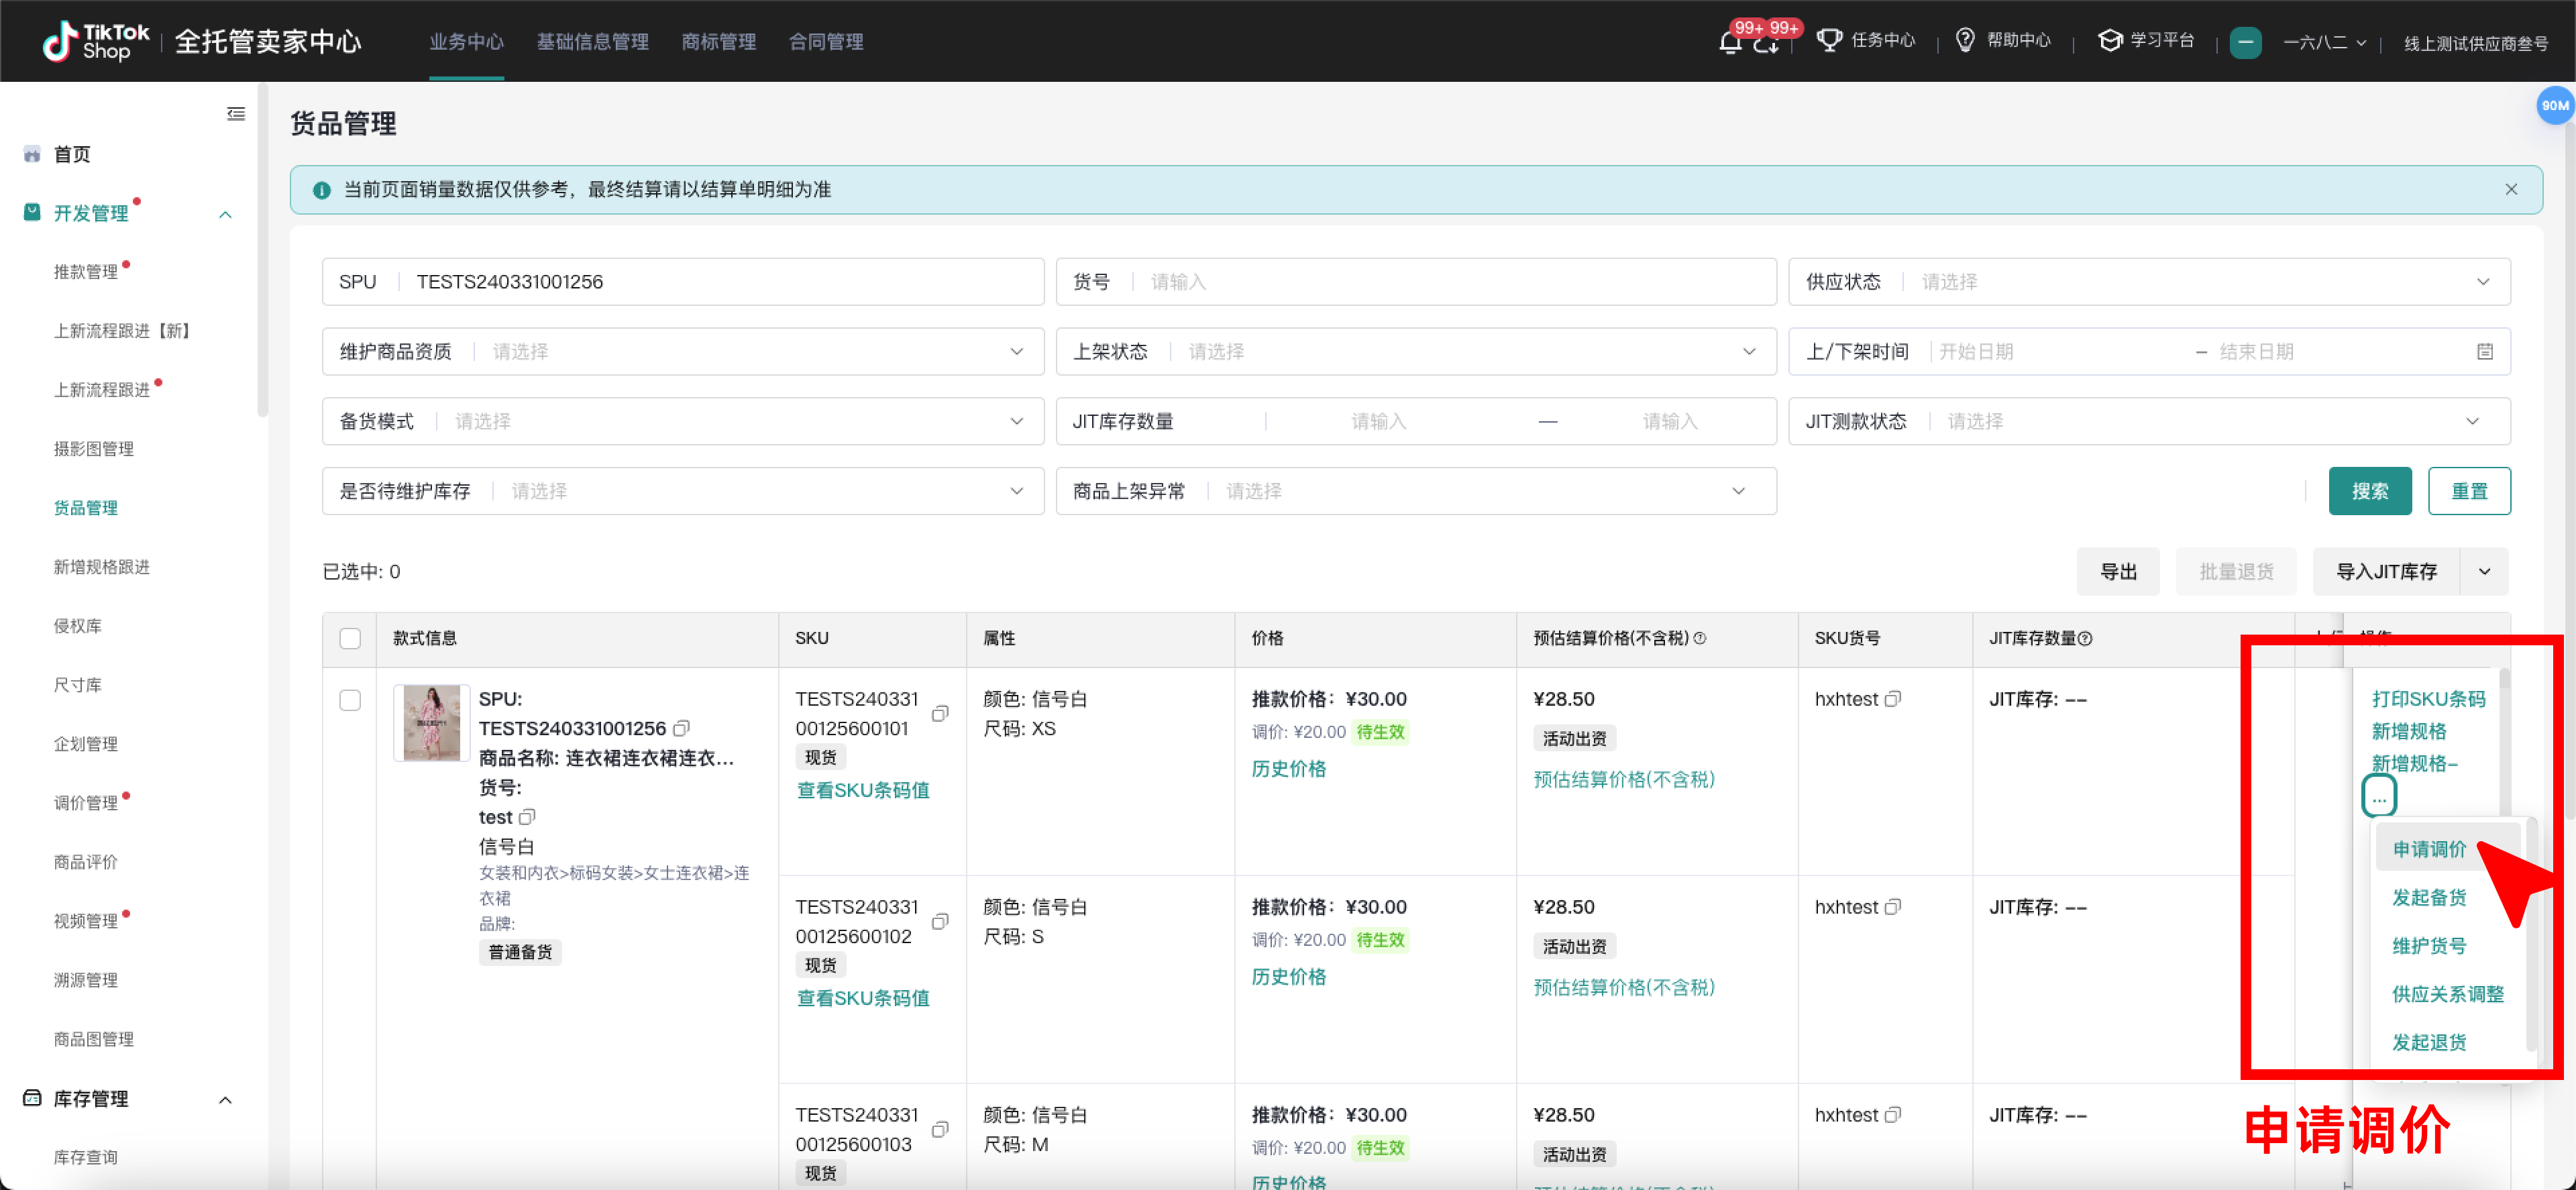This screenshot has height=1190, width=2576.
Task: Click the help icon beside 预估结算价格(不含税)
Action: pyautogui.click(x=1700, y=638)
